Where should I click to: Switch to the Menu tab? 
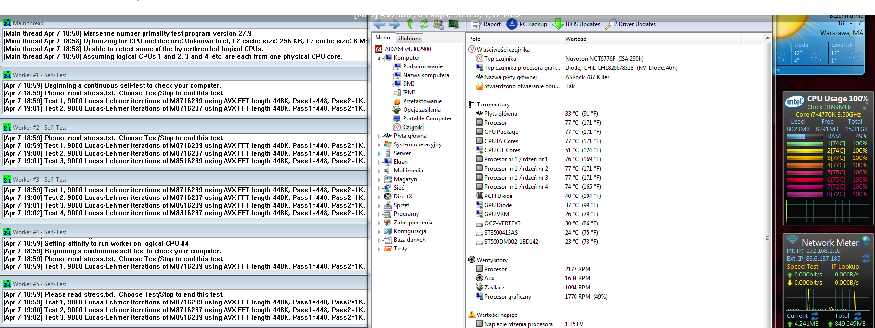(383, 38)
